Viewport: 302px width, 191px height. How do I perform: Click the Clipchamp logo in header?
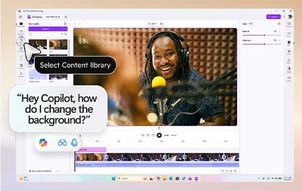tap(29, 17)
